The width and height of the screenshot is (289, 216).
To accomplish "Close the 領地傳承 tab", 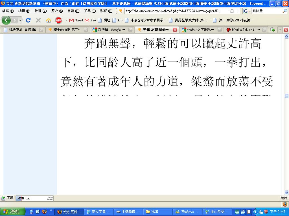I will pos(41,30).
